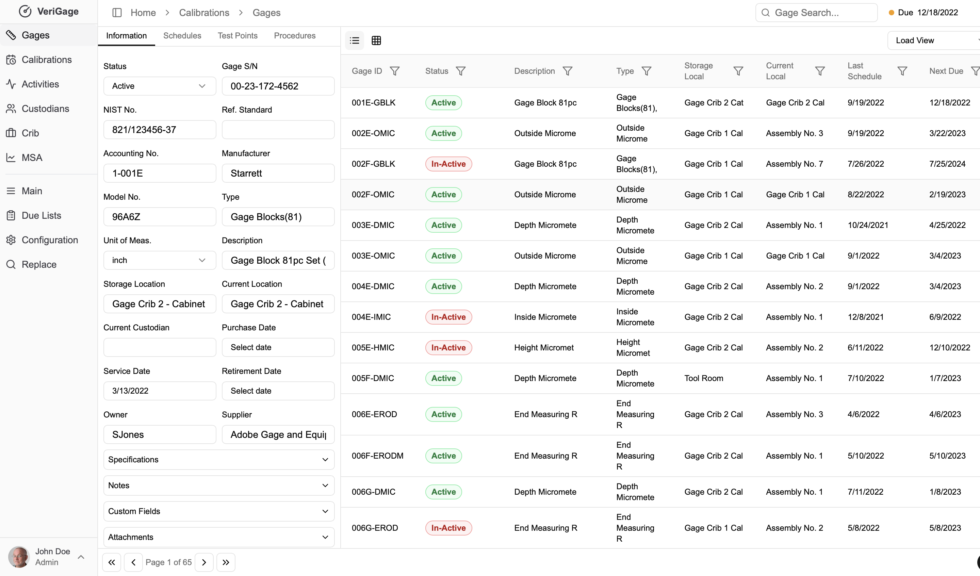
Task: Filter the Gage ID column
Action: [395, 71]
